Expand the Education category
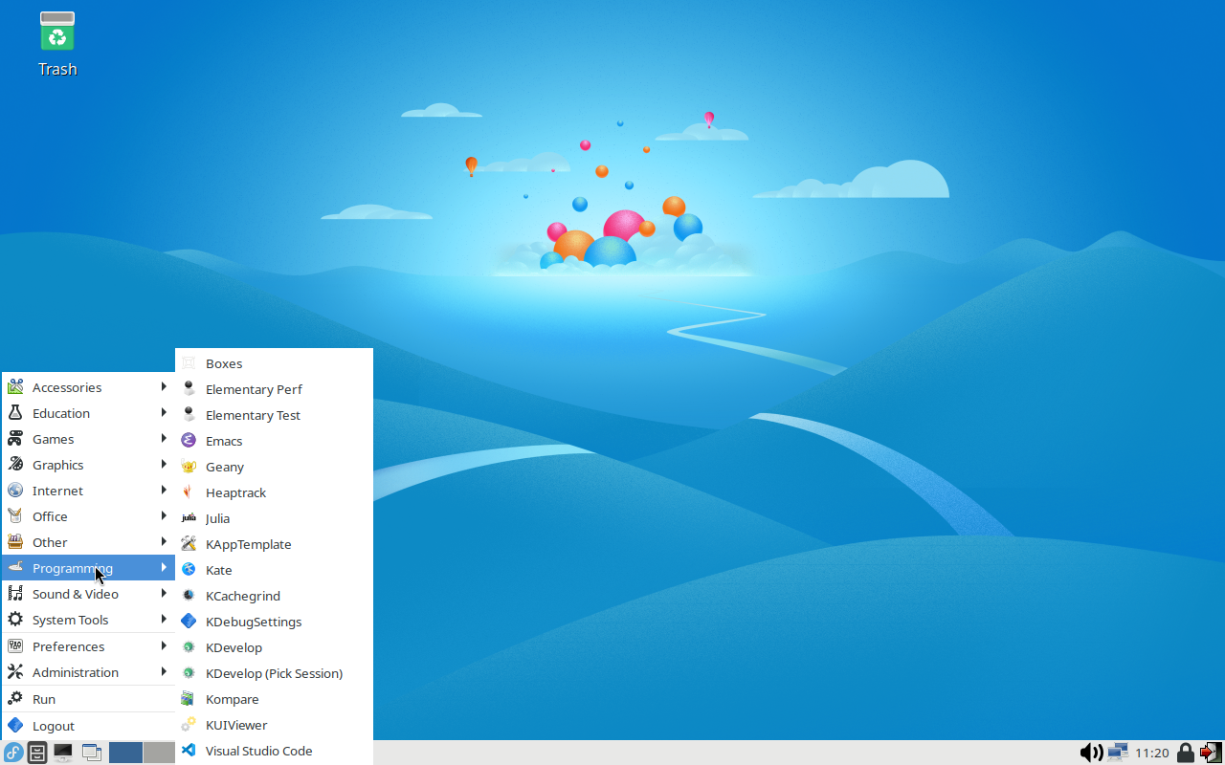 click(x=88, y=413)
